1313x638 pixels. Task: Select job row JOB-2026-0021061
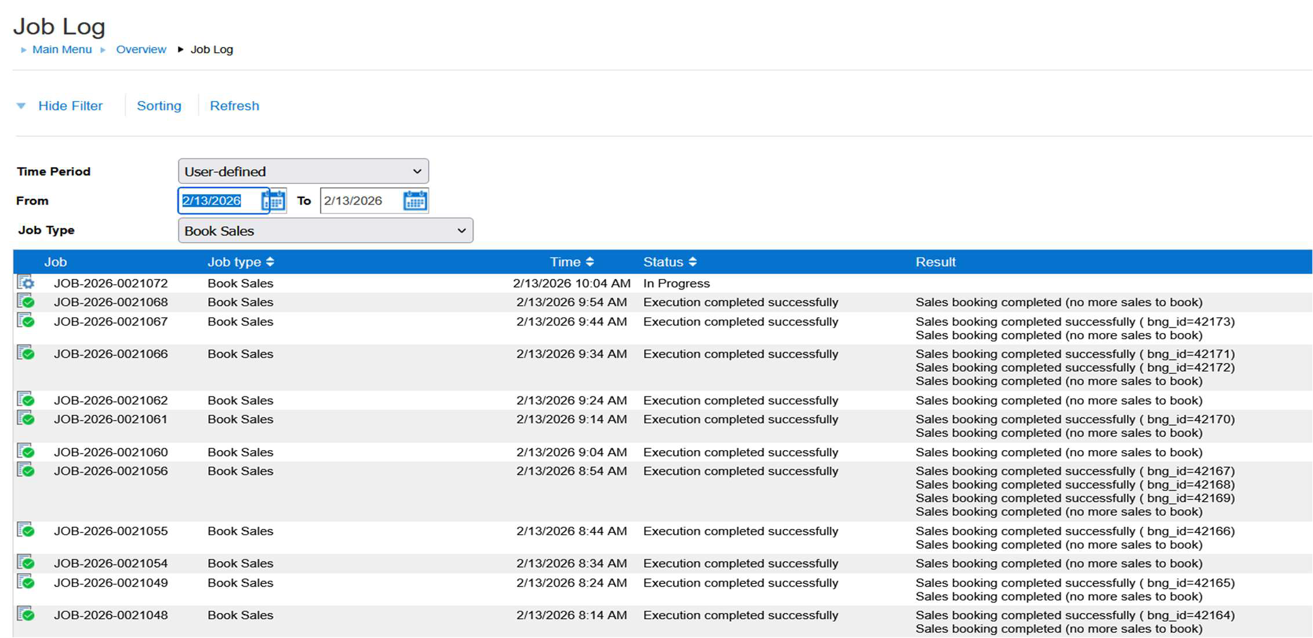tap(111, 419)
